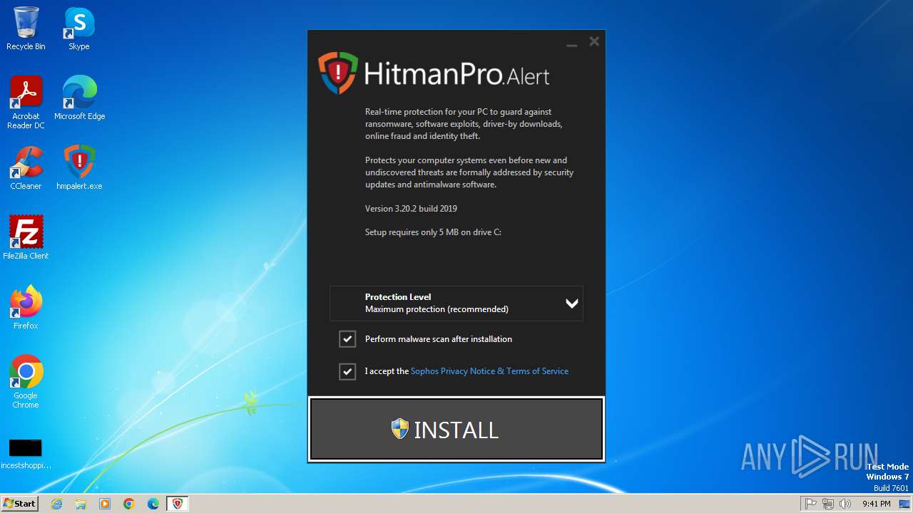The width and height of the screenshot is (913, 513).
Task: Open Chrome from the taskbar
Action: (129, 504)
